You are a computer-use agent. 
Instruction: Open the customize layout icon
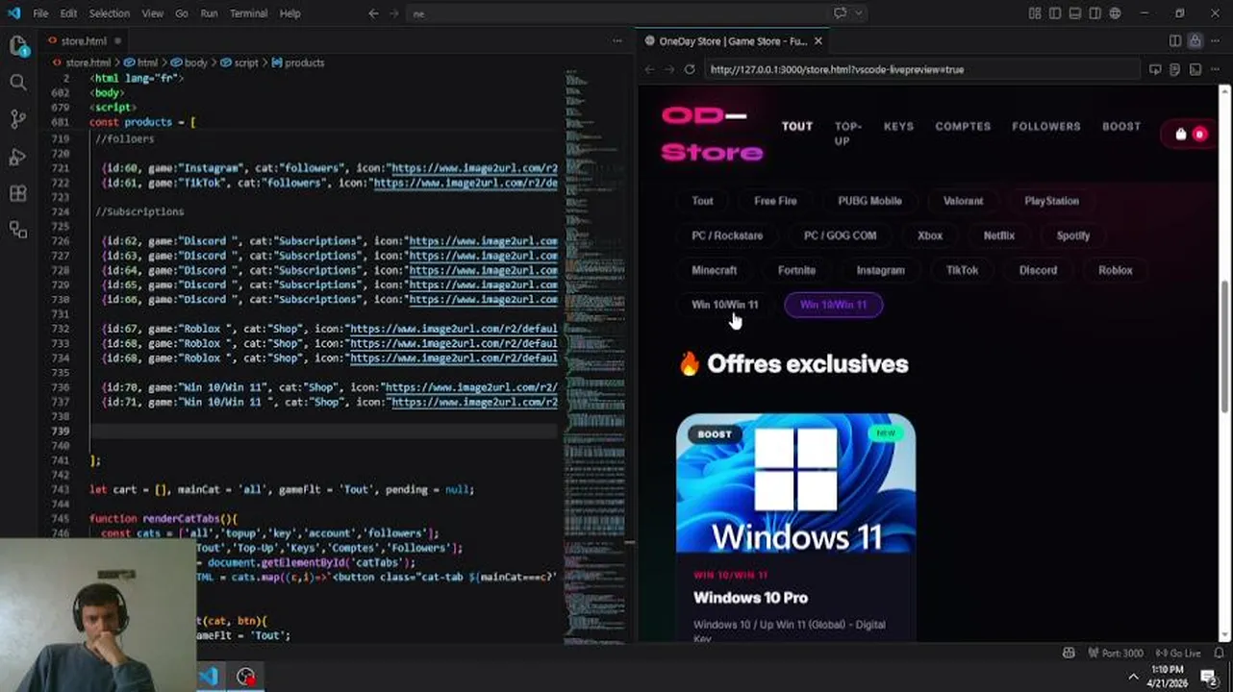(x=1035, y=13)
